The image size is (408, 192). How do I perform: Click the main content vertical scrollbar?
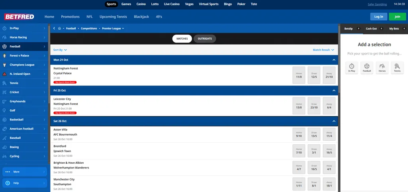[x=339, y=58]
